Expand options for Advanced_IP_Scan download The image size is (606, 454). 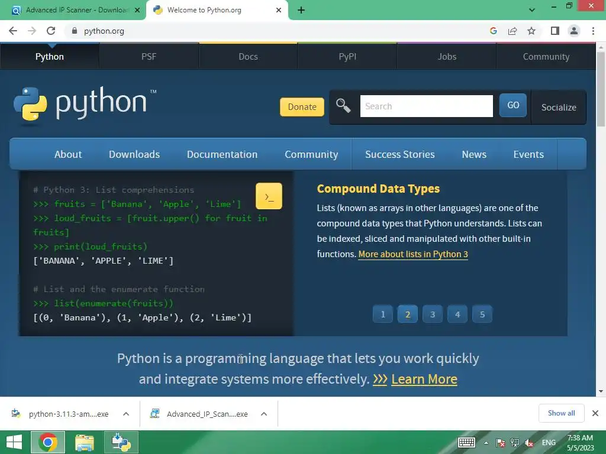(x=264, y=414)
